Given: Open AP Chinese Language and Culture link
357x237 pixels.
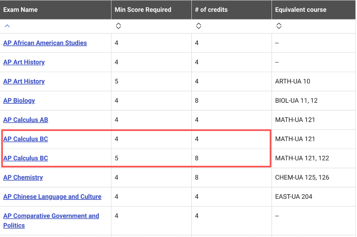Looking at the screenshot, I should [x=52, y=197].
